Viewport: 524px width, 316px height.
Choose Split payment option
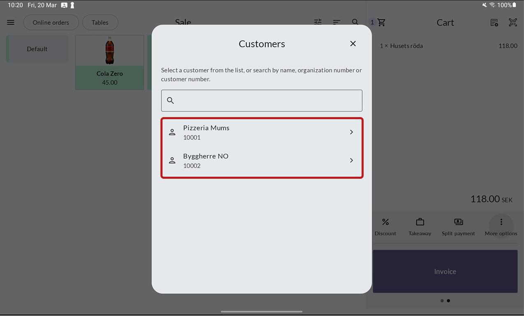point(458,227)
